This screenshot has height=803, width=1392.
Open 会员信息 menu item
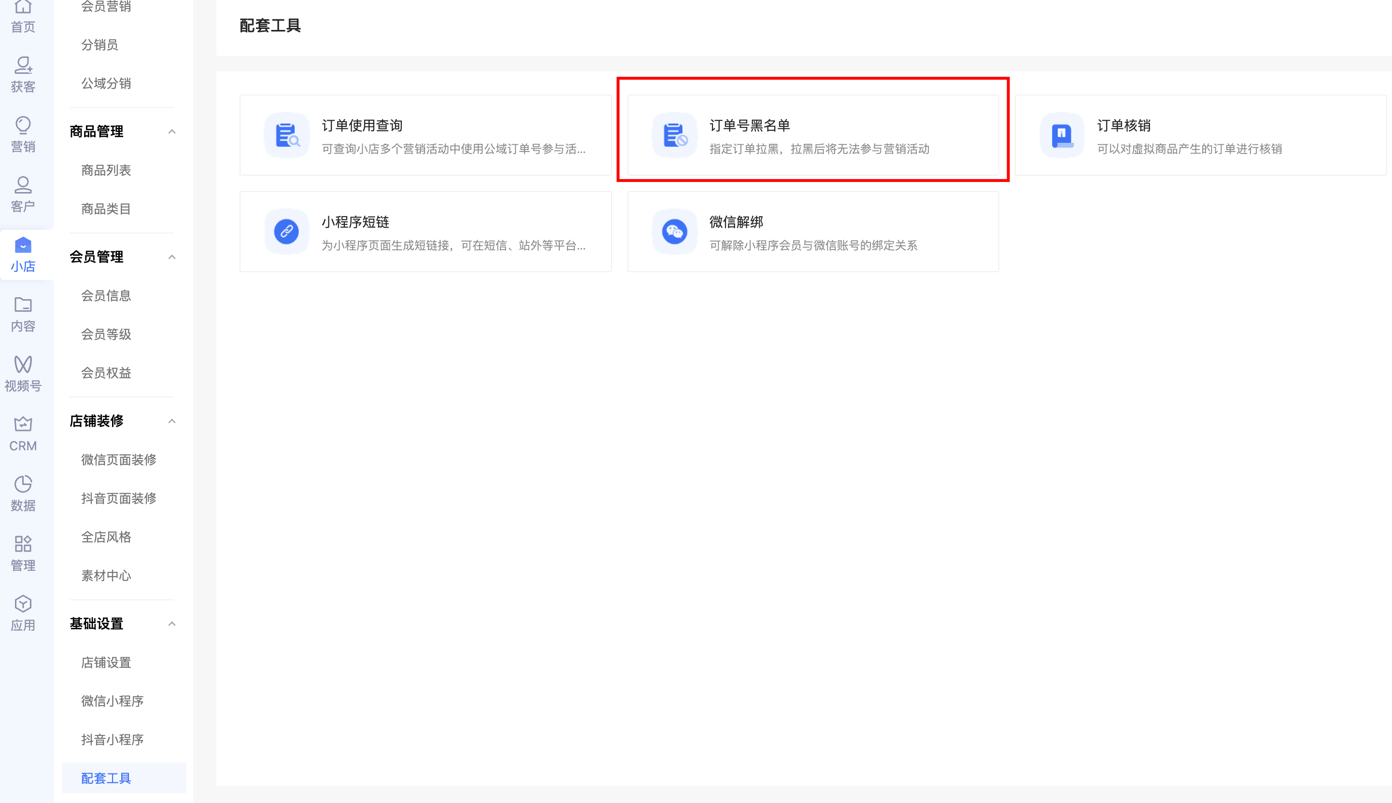[x=106, y=296]
